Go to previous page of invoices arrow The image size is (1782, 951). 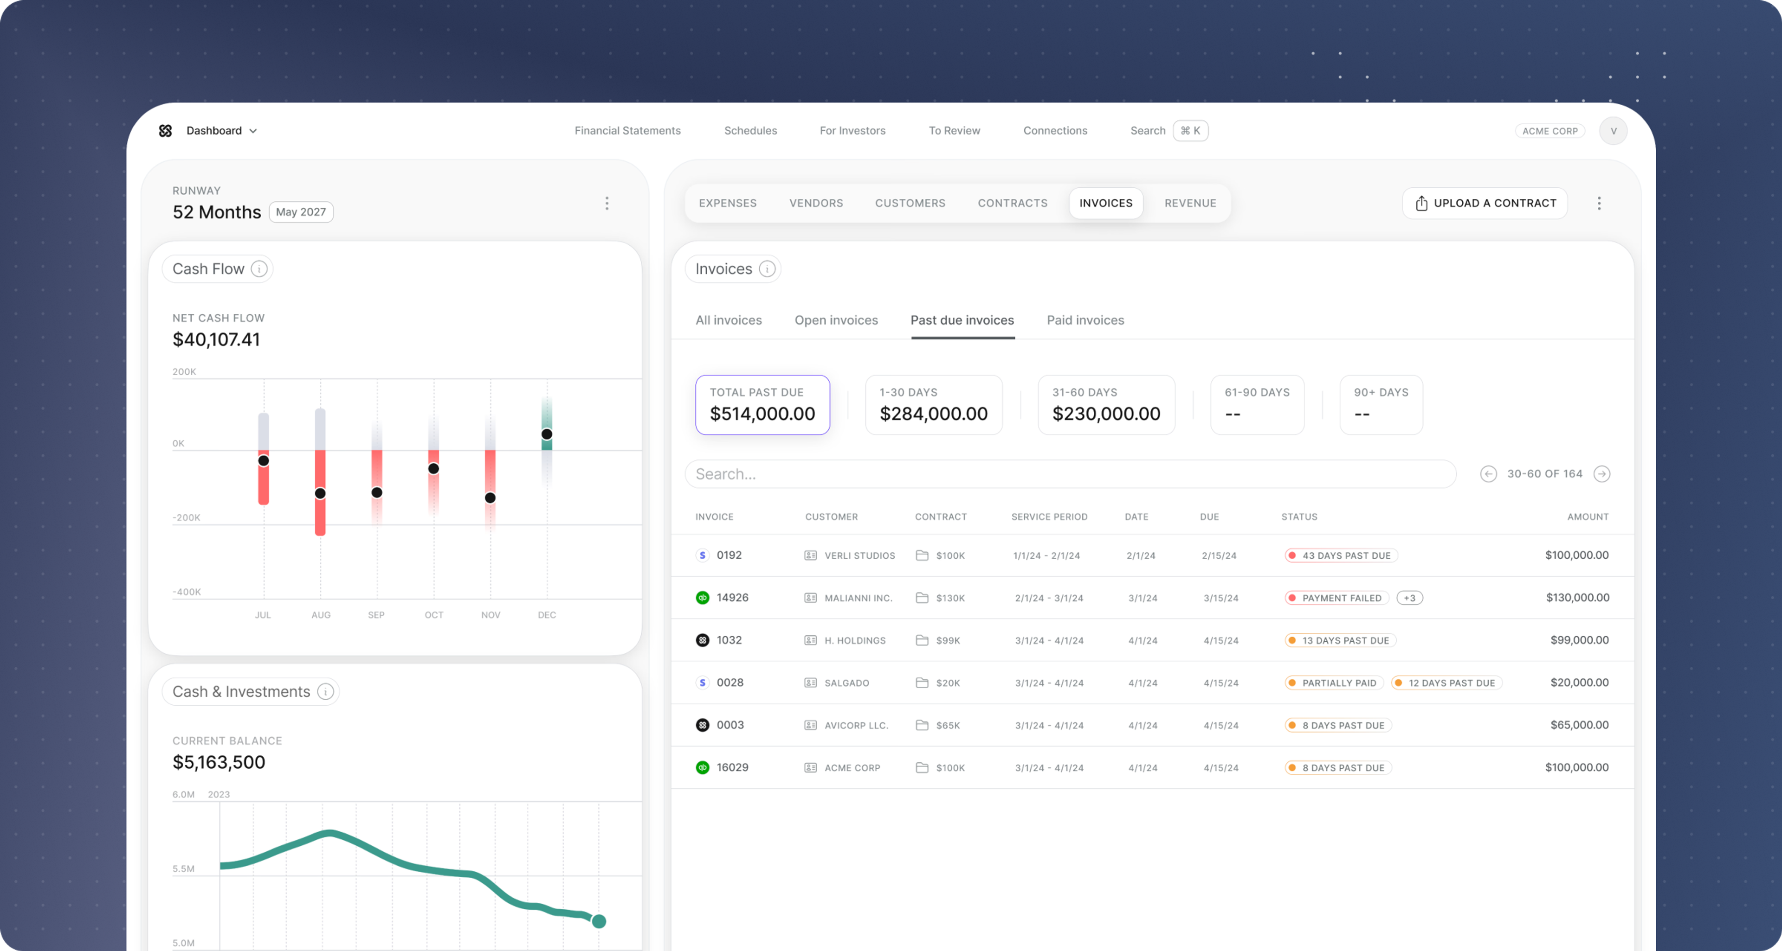click(1489, 474)
